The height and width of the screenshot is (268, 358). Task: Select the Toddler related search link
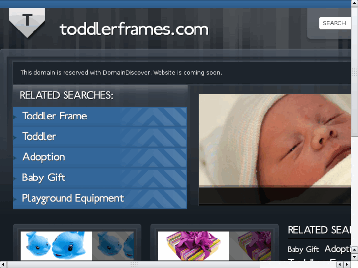pos(100,137)
